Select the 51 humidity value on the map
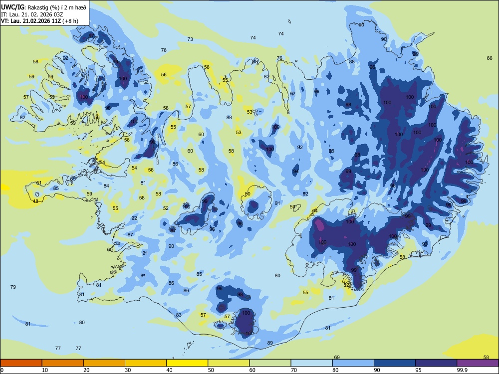 coord(39,183)
